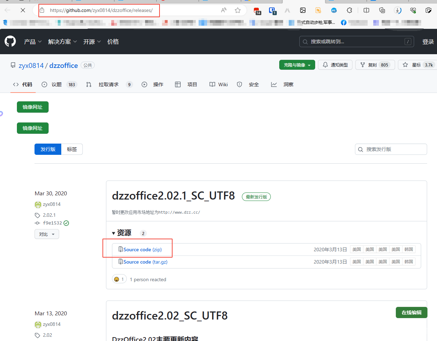This screenshot has width=437, height=341.
Task: Open the dzzoffice repository name link
Action: point(63,65)
